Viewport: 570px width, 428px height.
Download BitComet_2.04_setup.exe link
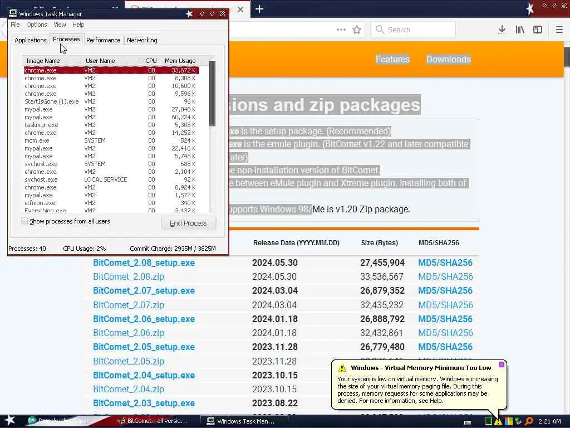click(144, 376)
